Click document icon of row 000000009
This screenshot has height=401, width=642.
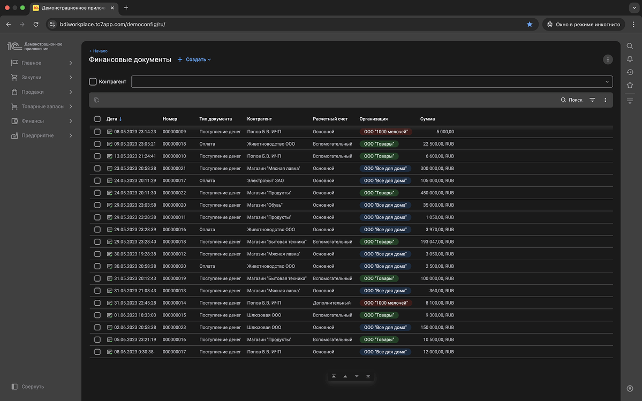coord(109,132)
